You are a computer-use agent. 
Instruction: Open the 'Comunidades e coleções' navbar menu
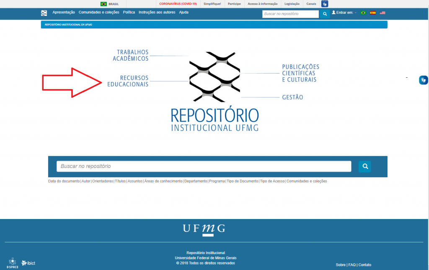coord(99,13)
